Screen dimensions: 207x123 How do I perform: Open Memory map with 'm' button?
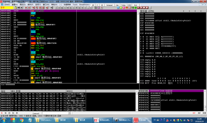(62, 8)
